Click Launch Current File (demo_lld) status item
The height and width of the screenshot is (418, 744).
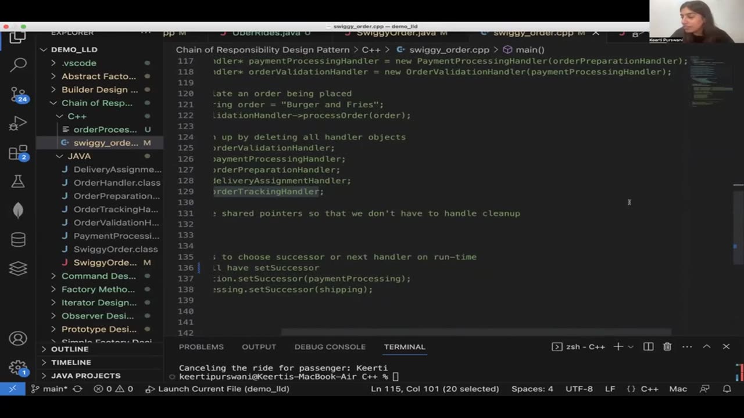click(217, 389)
